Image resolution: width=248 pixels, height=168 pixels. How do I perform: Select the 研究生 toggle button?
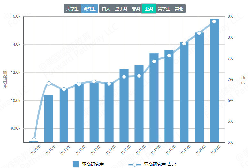point(89,9)
